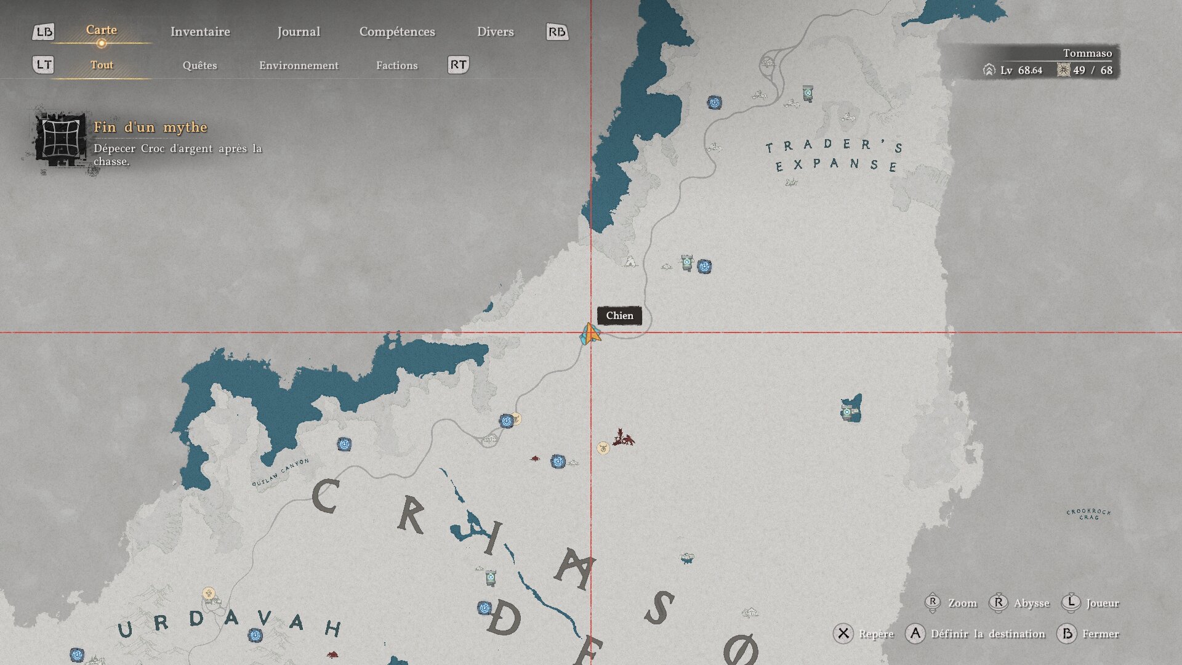
Task: Click the Fin d'un mythe quest icon
Action: pyautogui.click(x=60, y=139)
